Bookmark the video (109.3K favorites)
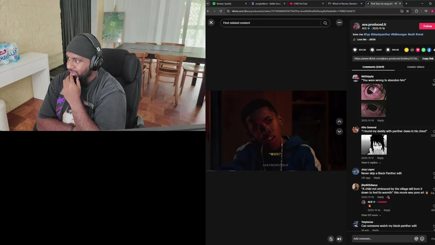 pyautogui.click(x=388, y=50)
